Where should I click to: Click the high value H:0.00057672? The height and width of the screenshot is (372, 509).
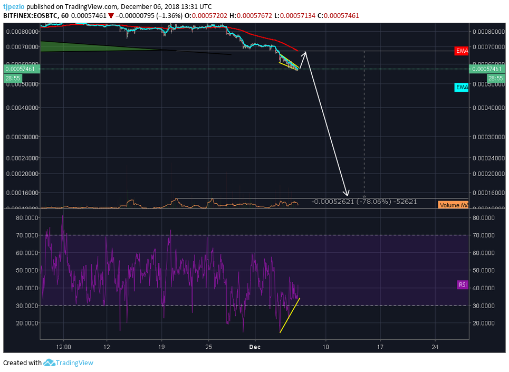(x=251, y=16)
